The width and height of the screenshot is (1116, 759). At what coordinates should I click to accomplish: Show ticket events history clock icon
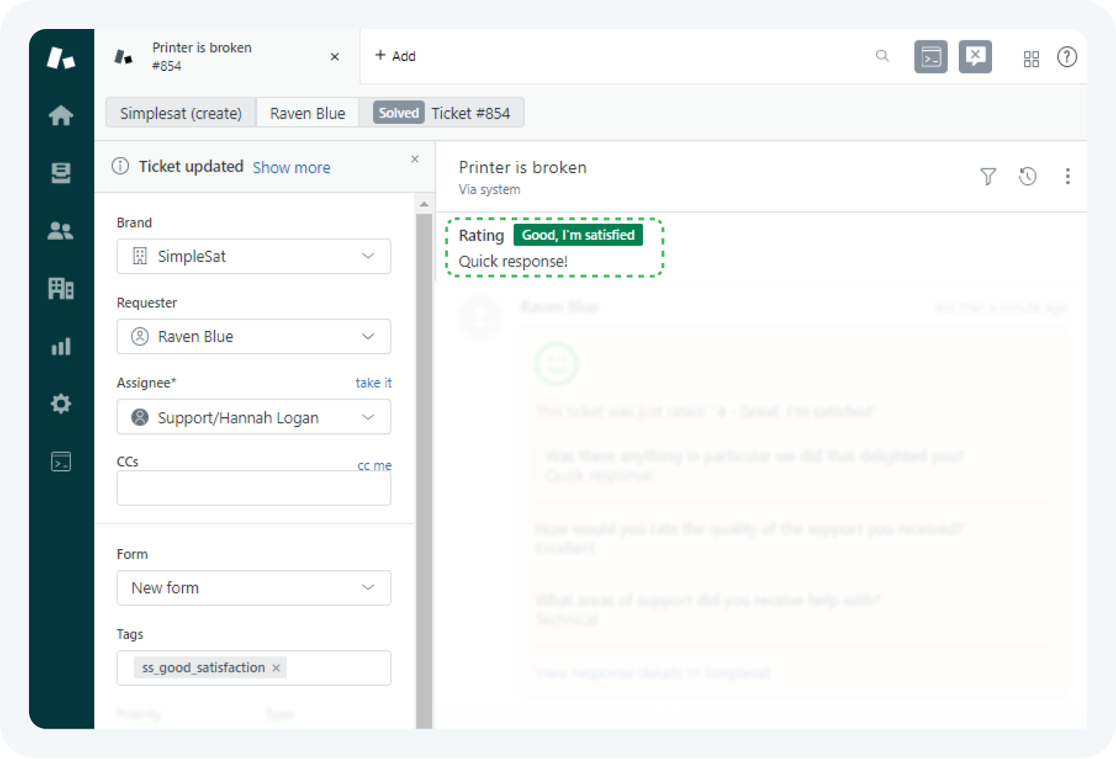1028,176
